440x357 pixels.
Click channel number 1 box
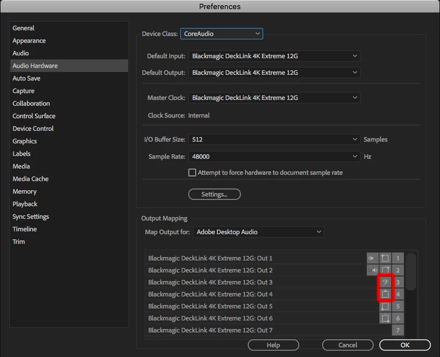click(x=398, y=258)
